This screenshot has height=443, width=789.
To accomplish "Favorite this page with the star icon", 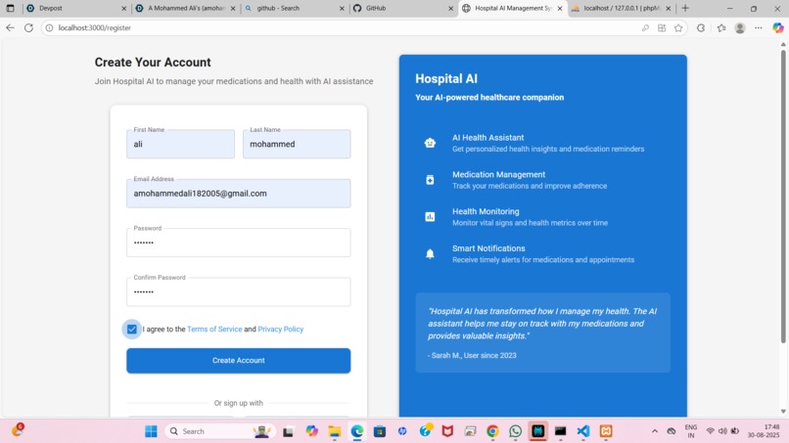I will [678, 28].
